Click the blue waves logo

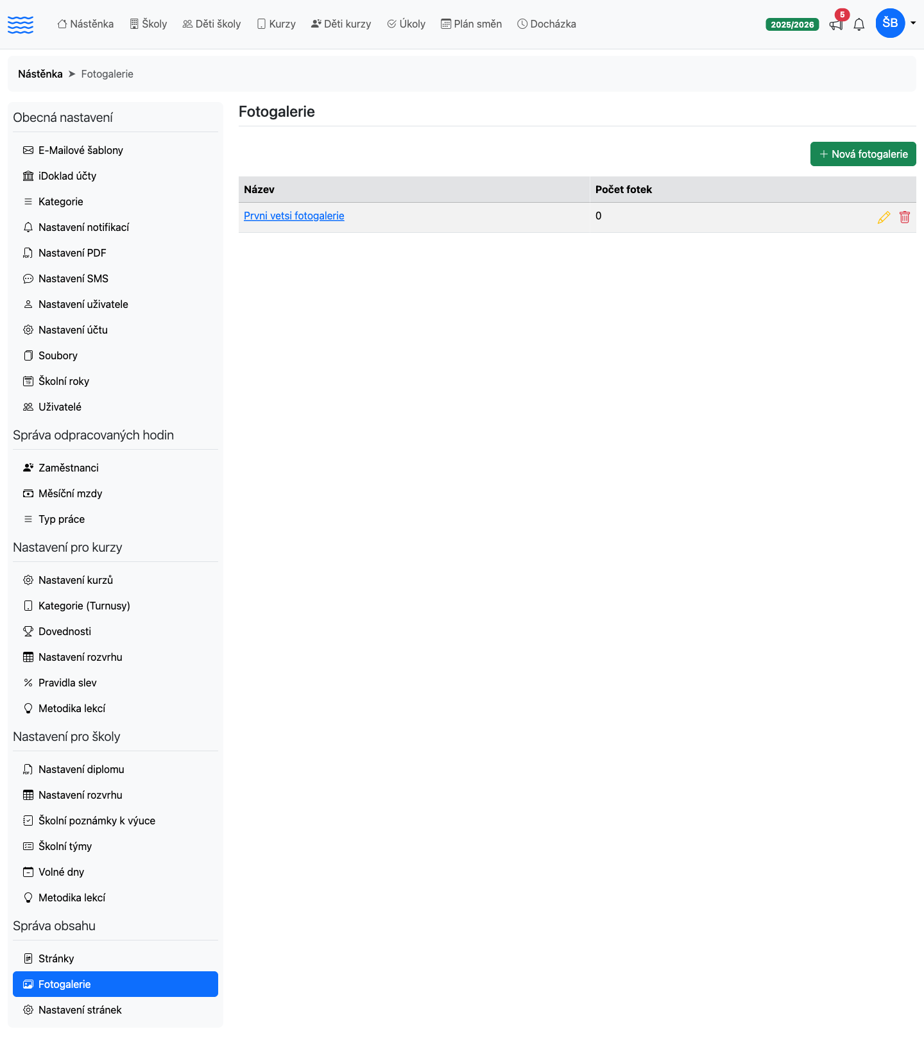pos(21,24)
